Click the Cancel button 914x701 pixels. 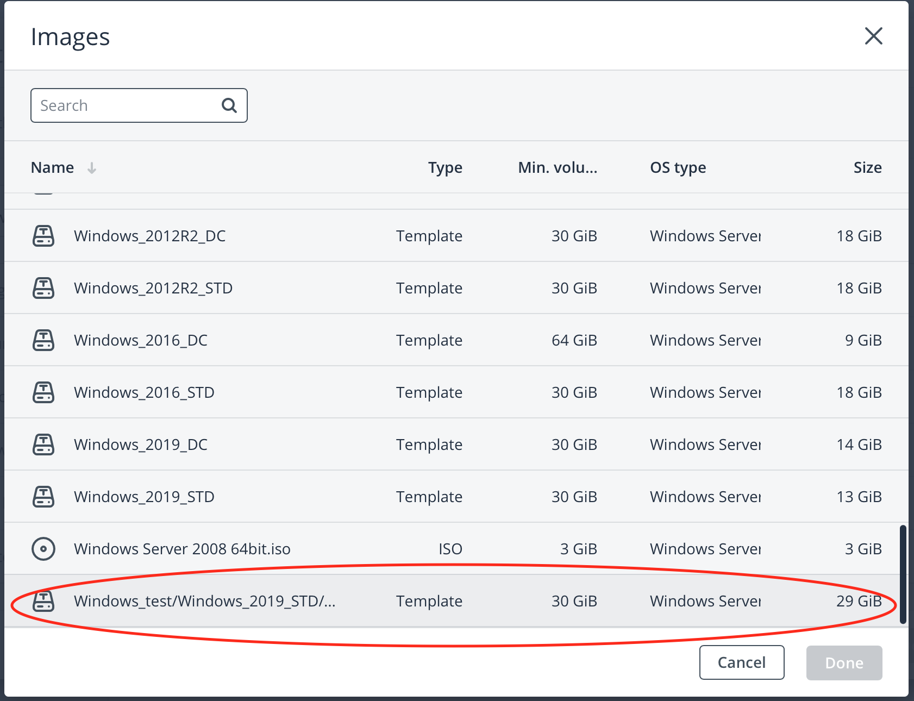pyautogui.click(x=742, y=662)
